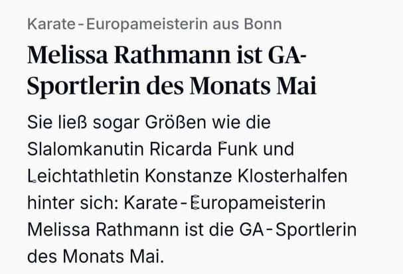Click 'Melissa Rathmann' in the teaser paragraph

tap(103, 230)
